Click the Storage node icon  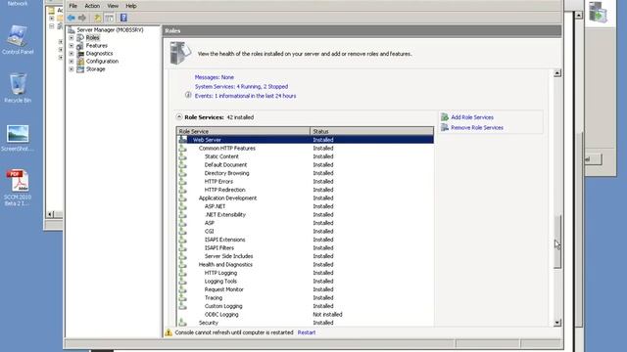click(x=80, y=69)
